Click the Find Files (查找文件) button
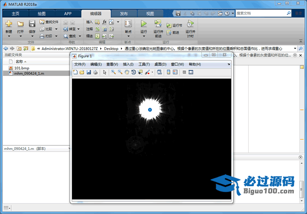The width and height of the screenshot is (307, 214). pyautogui.click(x=49, y=22)
